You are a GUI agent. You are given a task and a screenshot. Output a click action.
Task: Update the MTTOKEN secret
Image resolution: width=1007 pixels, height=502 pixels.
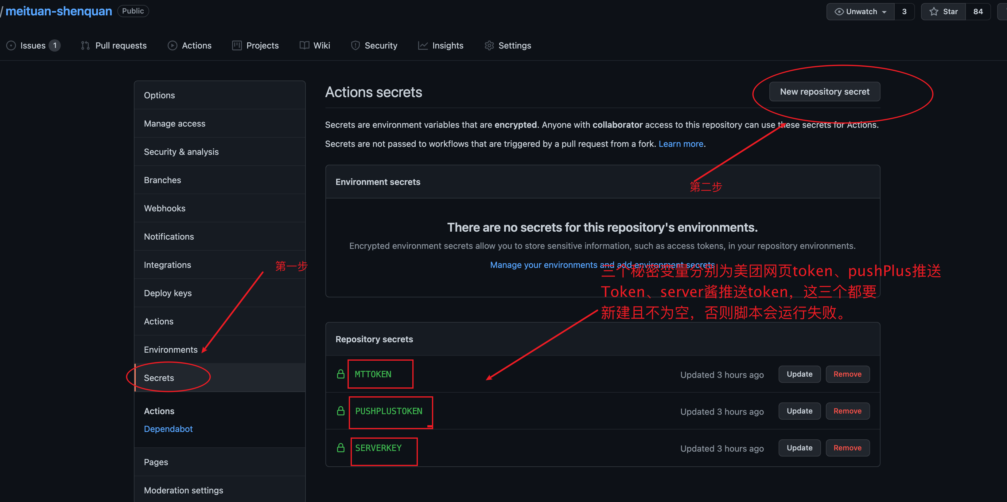tap(799, 374)
